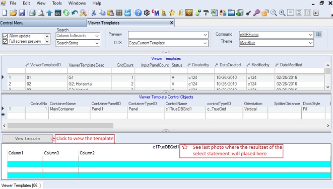Click the yellow star favorites icon

[172, 13]
